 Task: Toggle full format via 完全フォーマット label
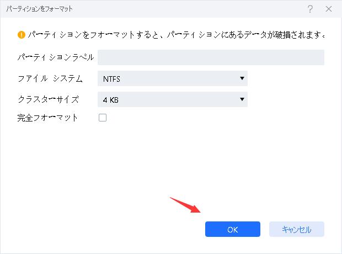[x=47, y=118]
